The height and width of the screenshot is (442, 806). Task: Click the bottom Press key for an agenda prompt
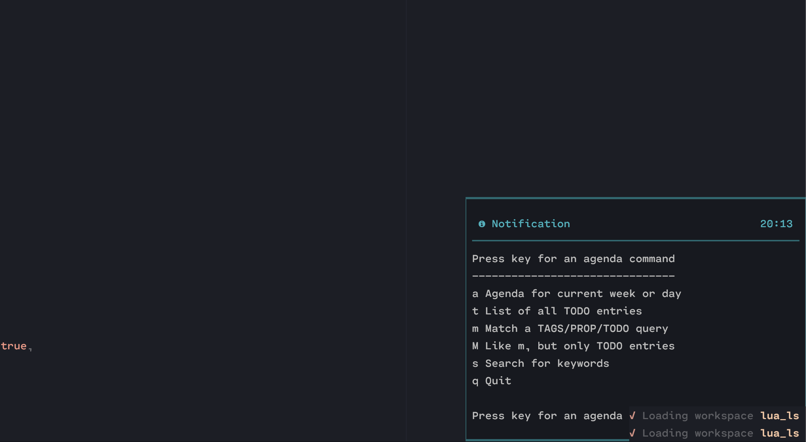tap(547, 416)
